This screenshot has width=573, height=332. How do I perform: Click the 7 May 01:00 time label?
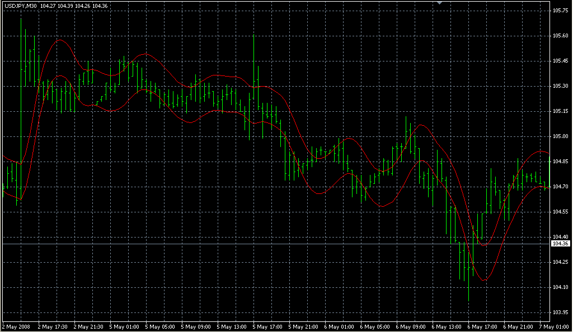point(553,326)
